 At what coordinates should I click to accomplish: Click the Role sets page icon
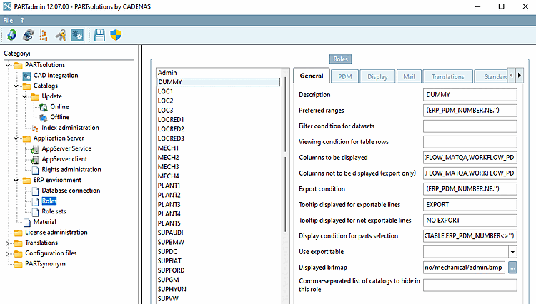click(x=35, y=212)
